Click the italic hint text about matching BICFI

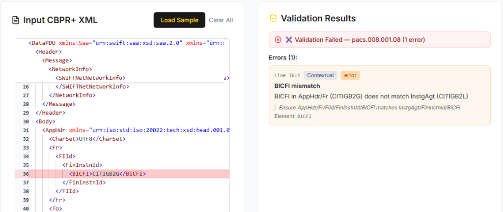point(369,107)
